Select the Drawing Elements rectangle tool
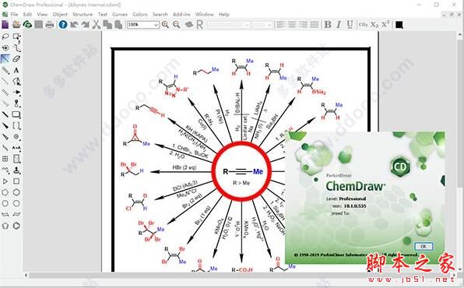The image size is (464, 288). [x=16, y=114]
